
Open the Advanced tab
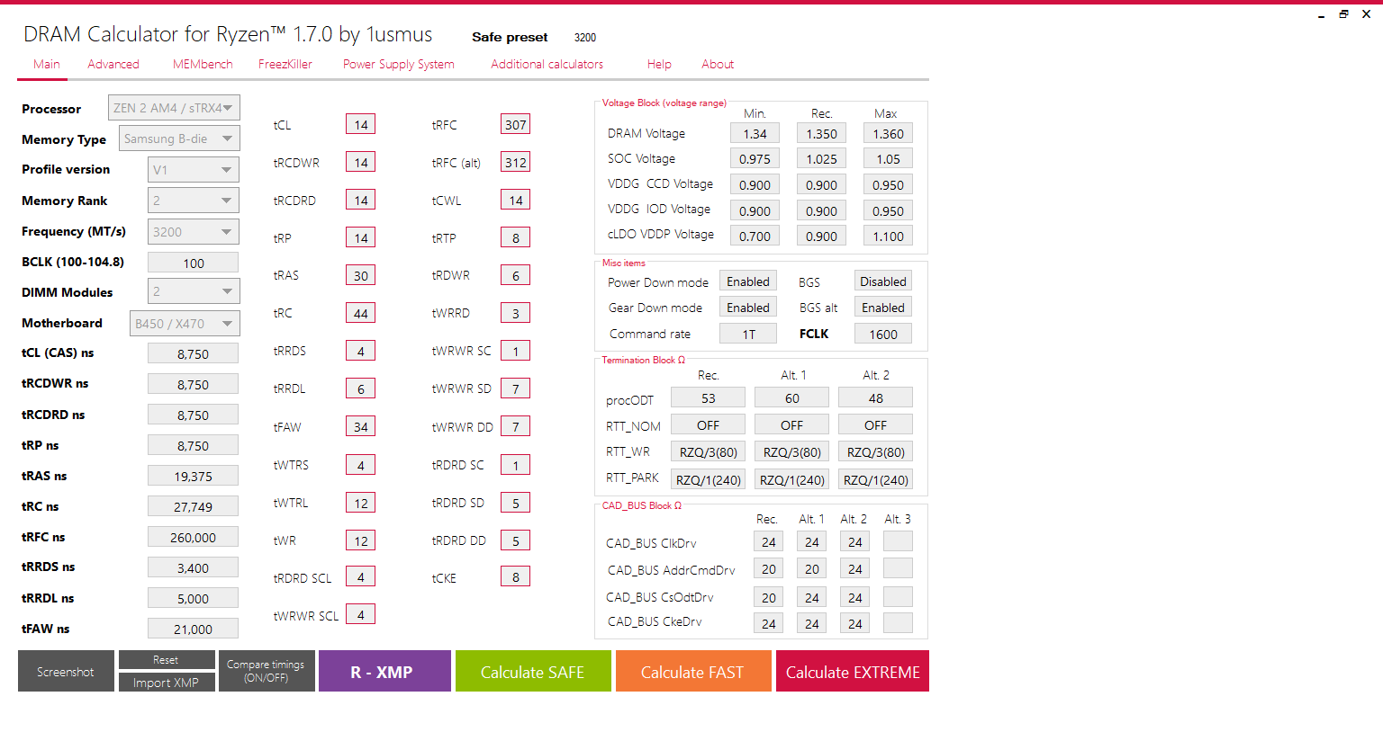point(113,64)
